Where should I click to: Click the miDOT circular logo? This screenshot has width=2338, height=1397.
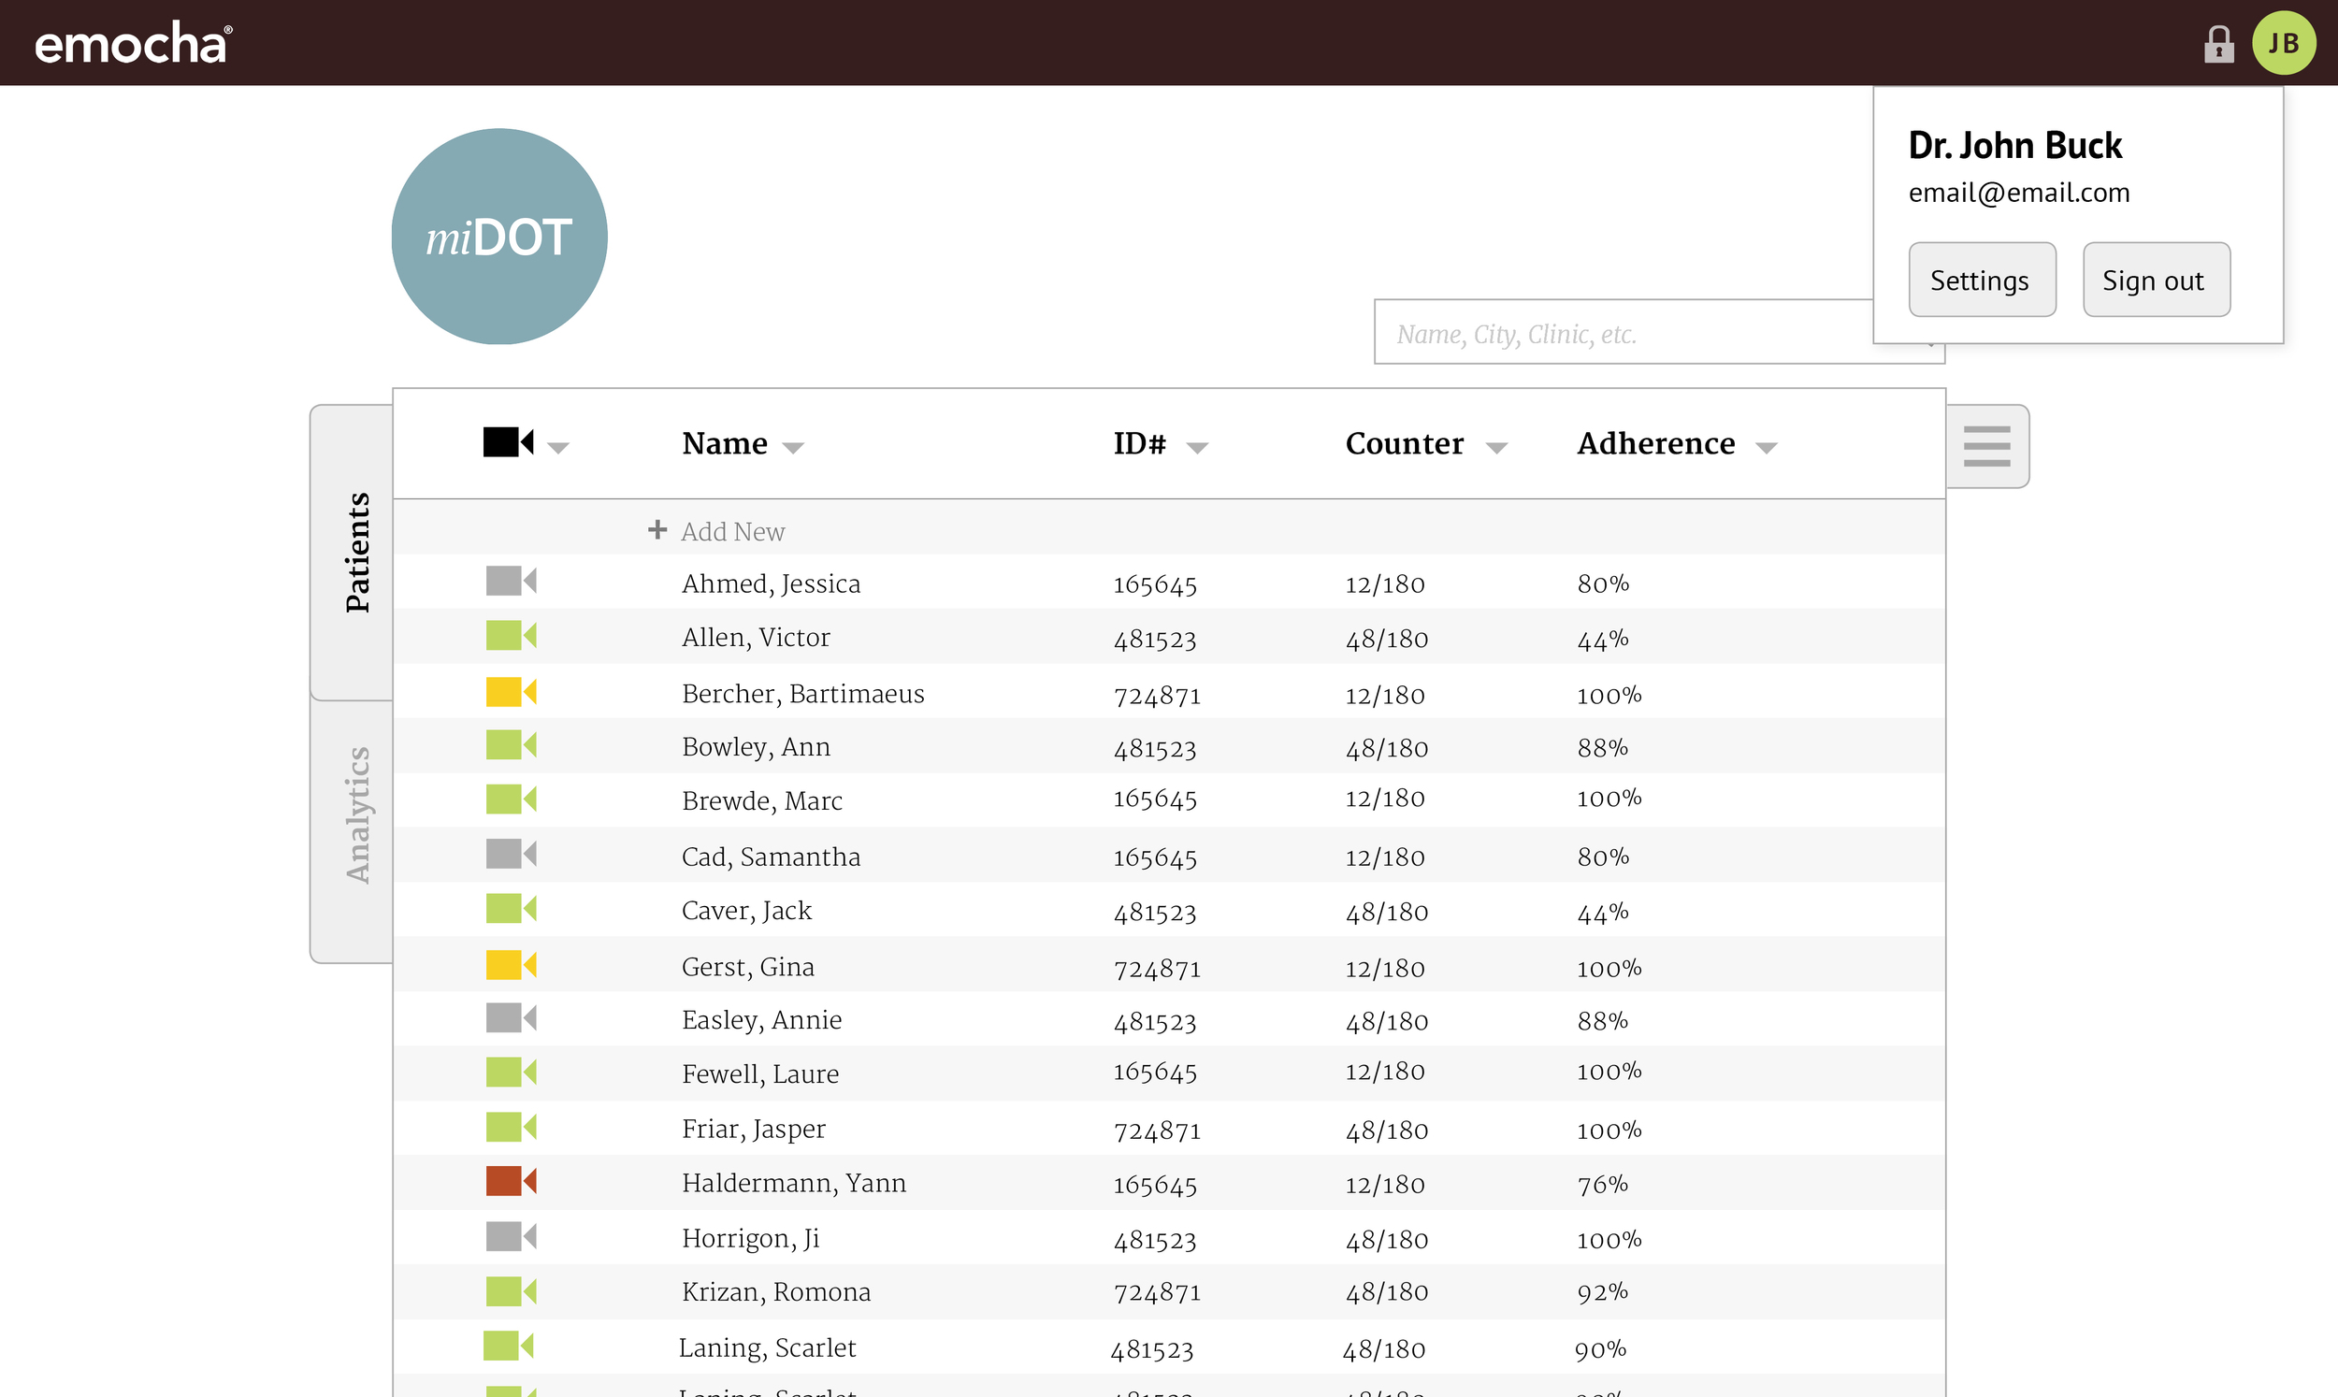(x=498, y=237)
